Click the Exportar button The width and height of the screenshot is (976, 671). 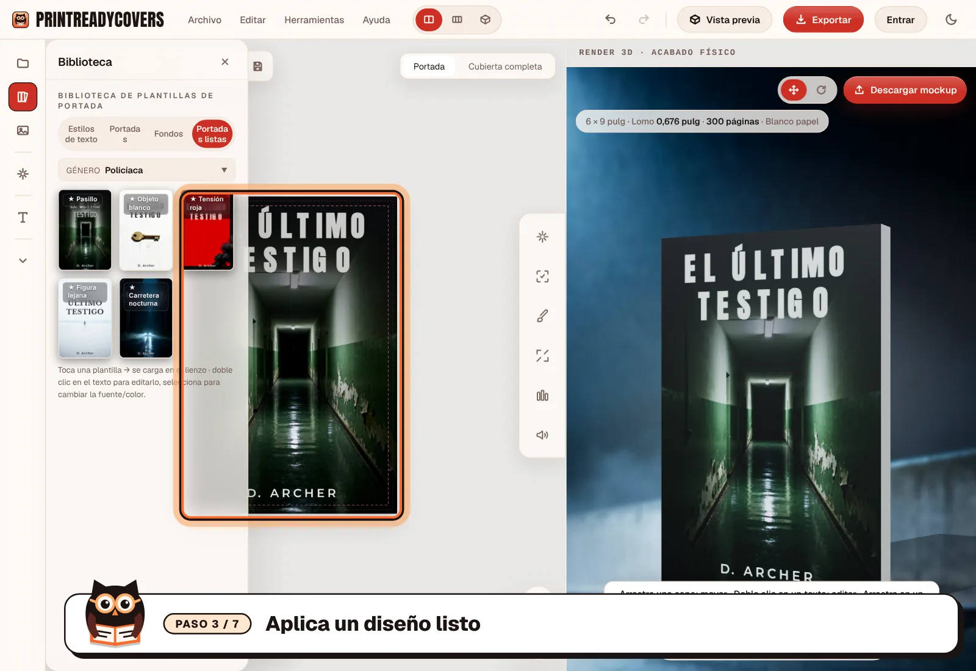[x=823, y=20]
